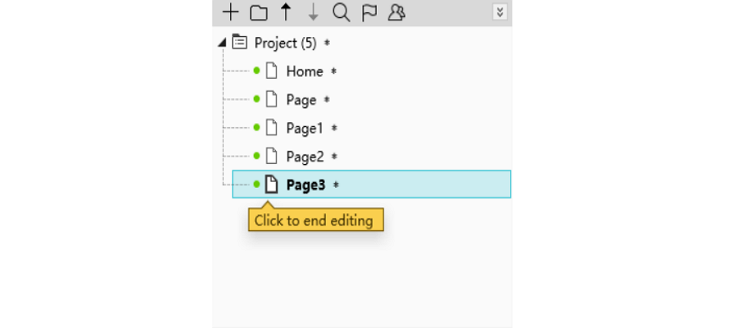Image resolution: width=739 pixels, height=328 pixels.
Task: Select the Page1 tree item
Action: click(x=305, y=128)
